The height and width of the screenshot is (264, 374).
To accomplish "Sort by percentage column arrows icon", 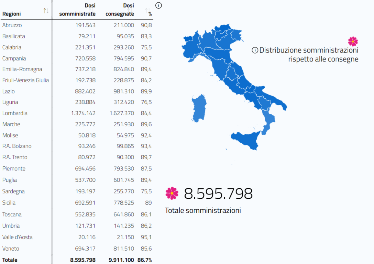I will coord(147,11).
